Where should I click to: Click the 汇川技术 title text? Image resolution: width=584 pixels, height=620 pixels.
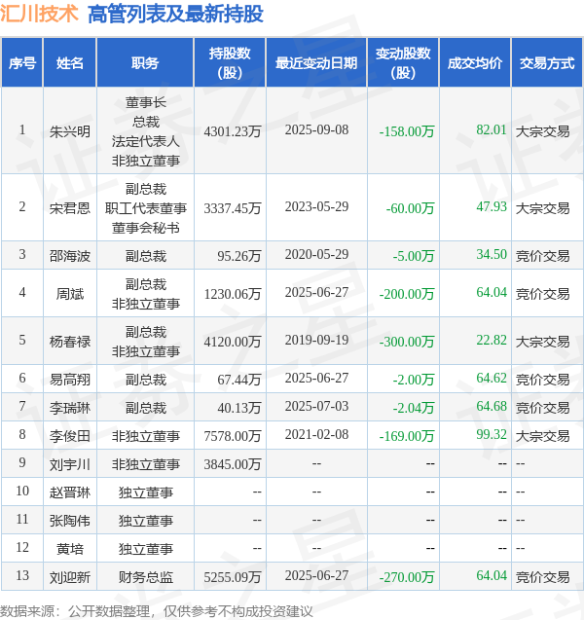[x=39, y=14]
